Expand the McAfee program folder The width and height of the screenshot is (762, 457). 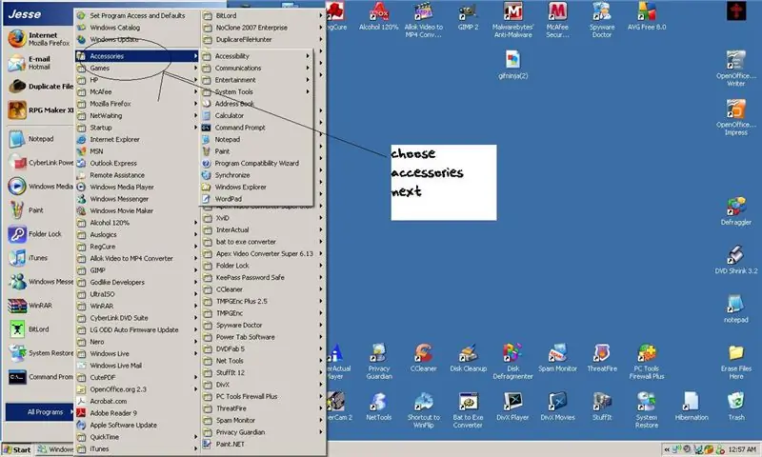[137, 91]
